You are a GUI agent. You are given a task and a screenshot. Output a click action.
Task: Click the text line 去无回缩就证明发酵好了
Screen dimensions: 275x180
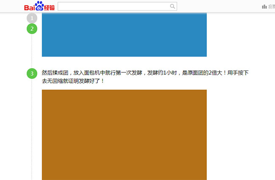pyautogui.click(x=73, y=80)
